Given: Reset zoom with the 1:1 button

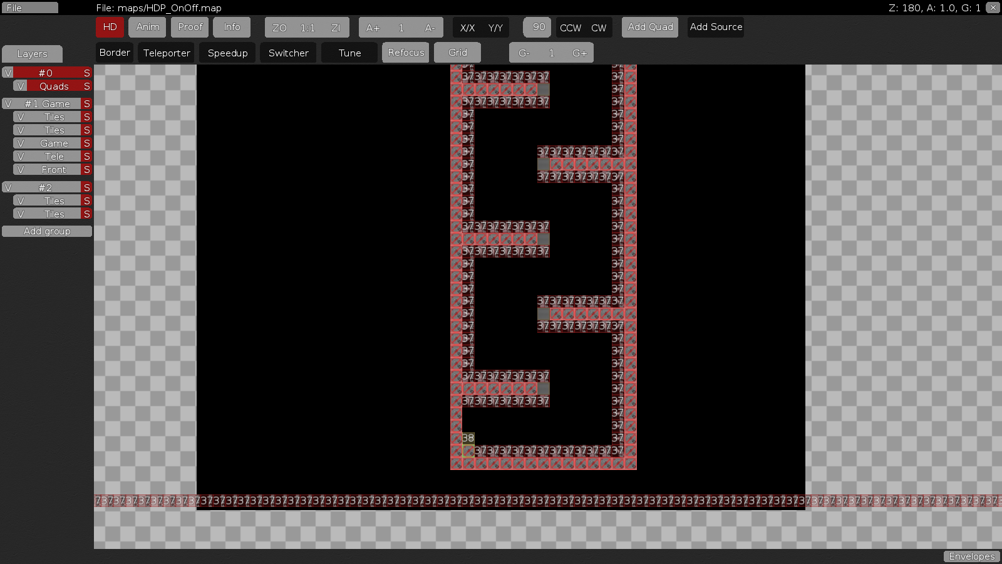Looking at the screenshot, I should tap(307, 28).
